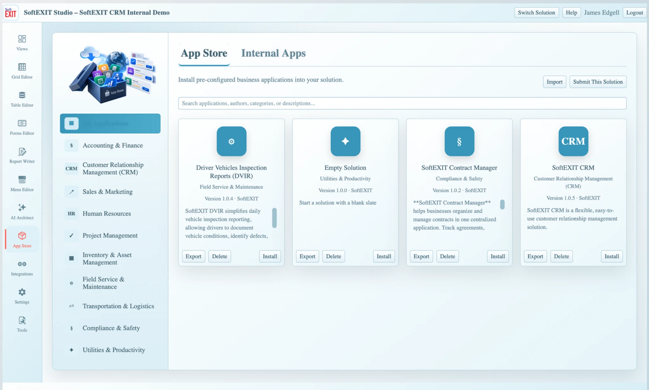649x390 pixels.
Task: Open the Table Editor icon
Action: tap(22, 95)
